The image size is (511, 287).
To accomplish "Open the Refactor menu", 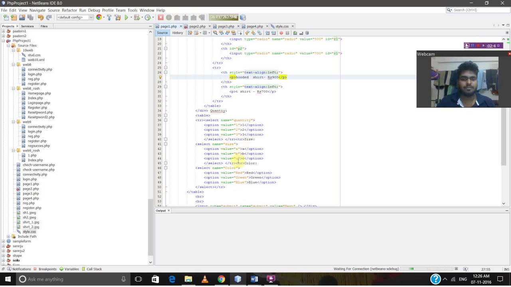I will pyautogui.click(x=69, y=10).
